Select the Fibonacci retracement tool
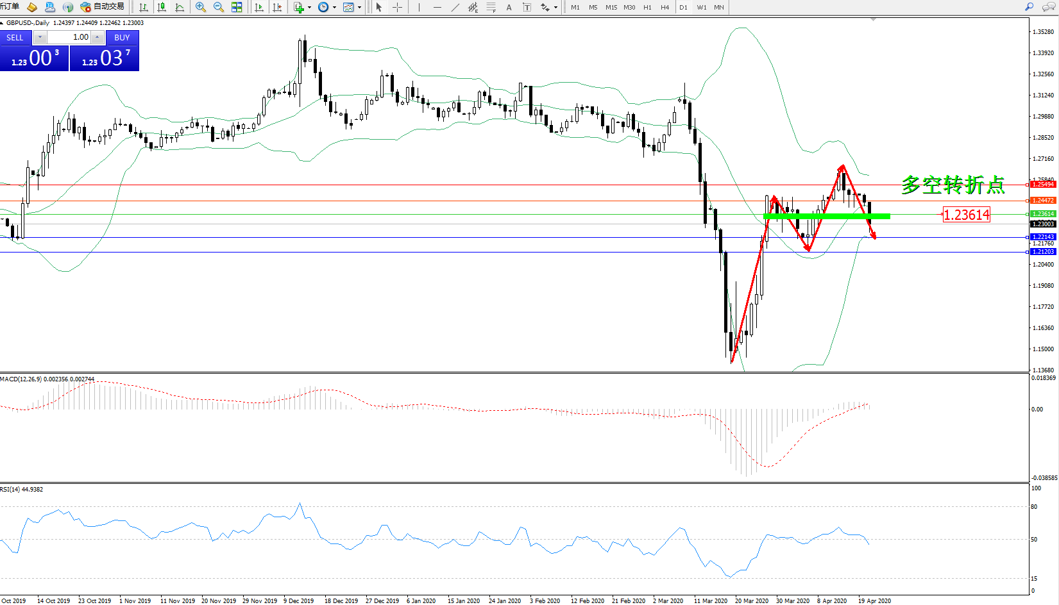 click(491, 7)
